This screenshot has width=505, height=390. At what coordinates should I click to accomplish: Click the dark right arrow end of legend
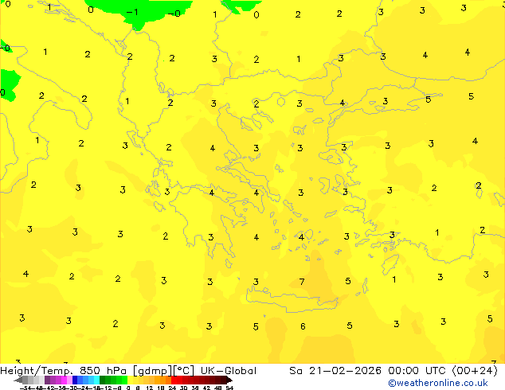tap(229, 380)
